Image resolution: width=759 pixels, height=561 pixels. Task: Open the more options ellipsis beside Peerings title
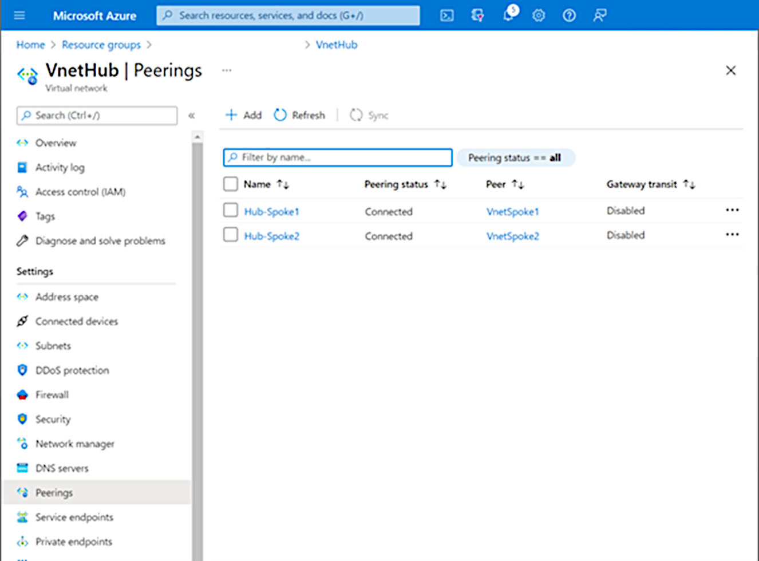[227, 70]
